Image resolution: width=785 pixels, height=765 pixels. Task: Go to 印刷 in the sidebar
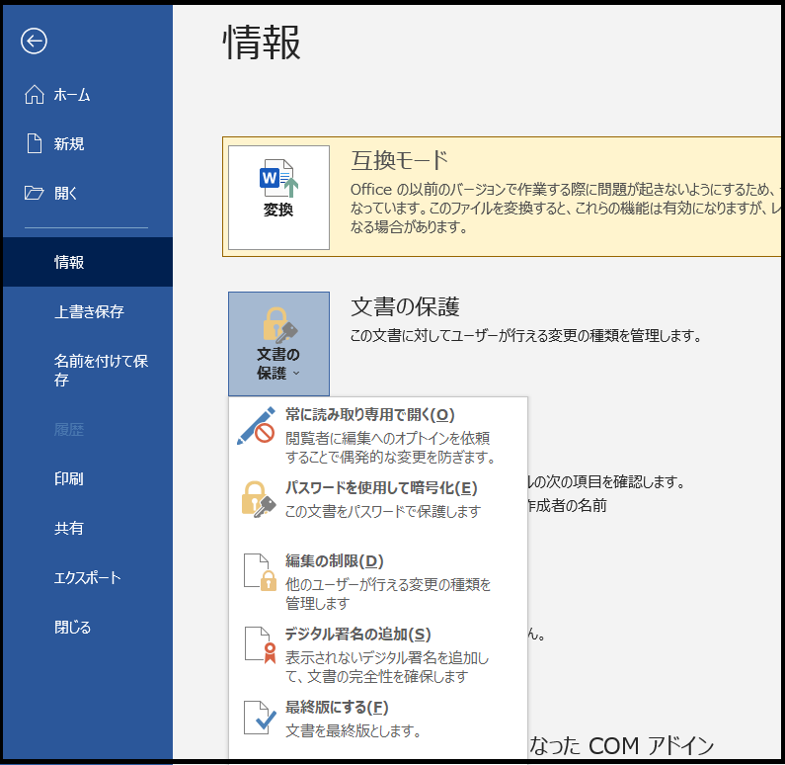click(x=69, y=479)
